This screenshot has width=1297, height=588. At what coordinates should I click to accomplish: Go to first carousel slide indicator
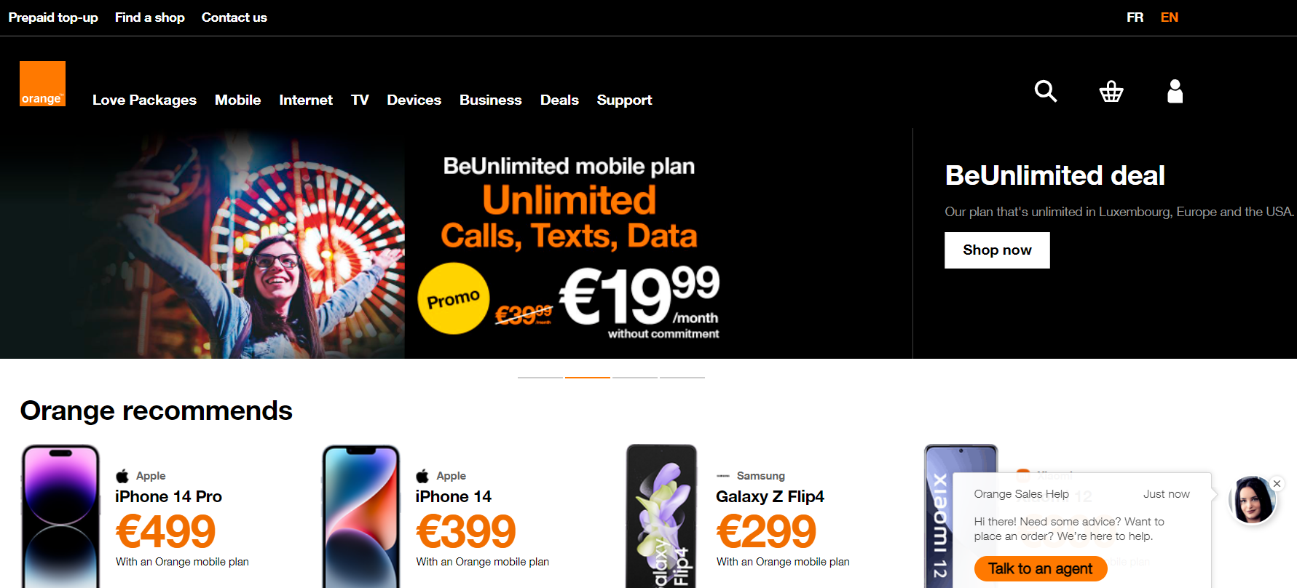540,377
